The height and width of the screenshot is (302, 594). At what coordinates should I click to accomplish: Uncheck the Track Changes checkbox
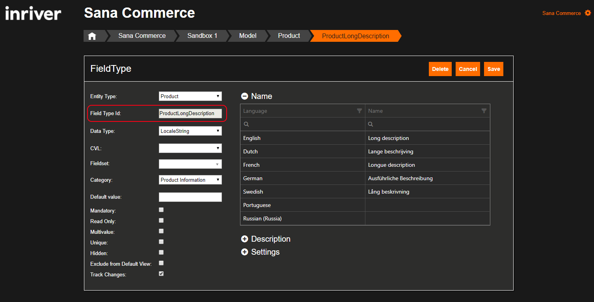point(161,274)
